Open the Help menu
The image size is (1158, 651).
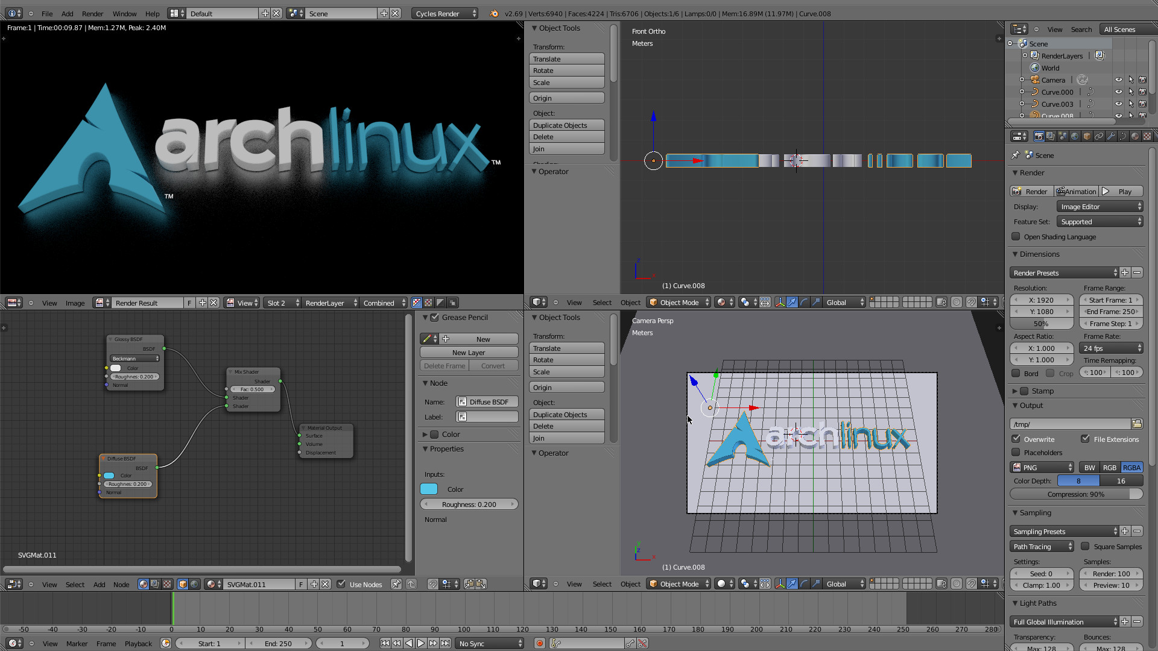click(153, 13)
